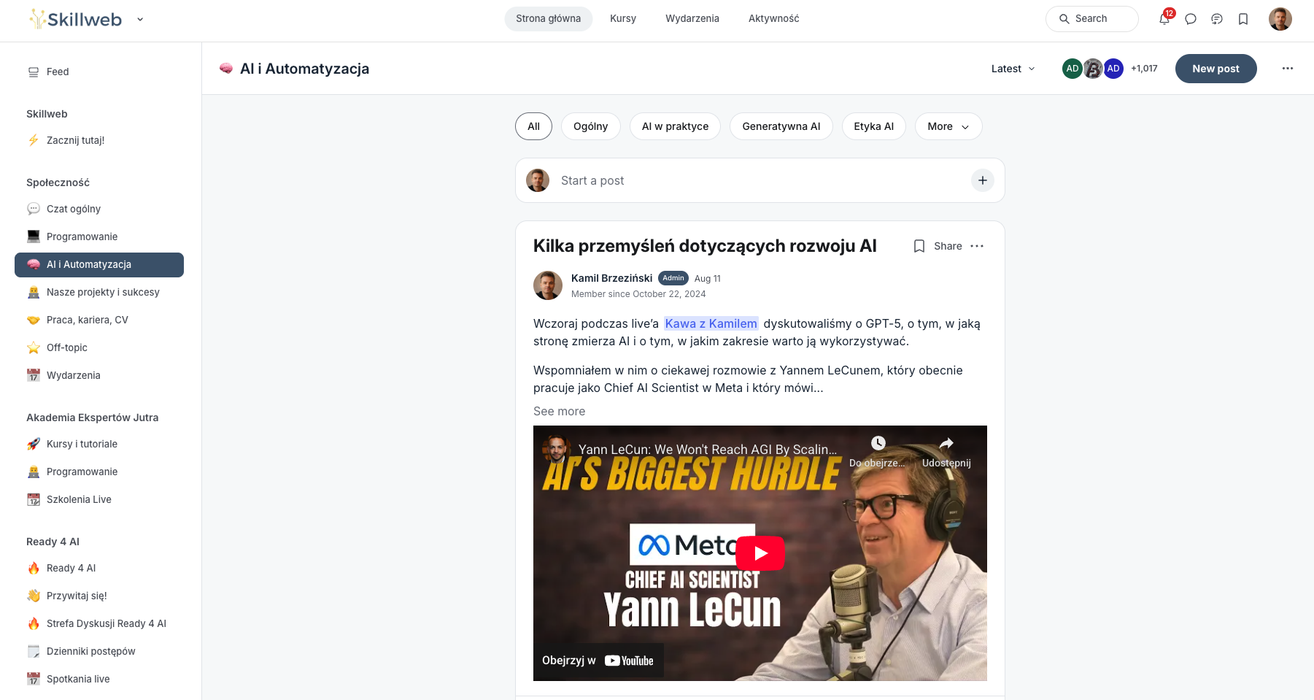
Task: Click the Search input field
Action: pos(1092,19)
